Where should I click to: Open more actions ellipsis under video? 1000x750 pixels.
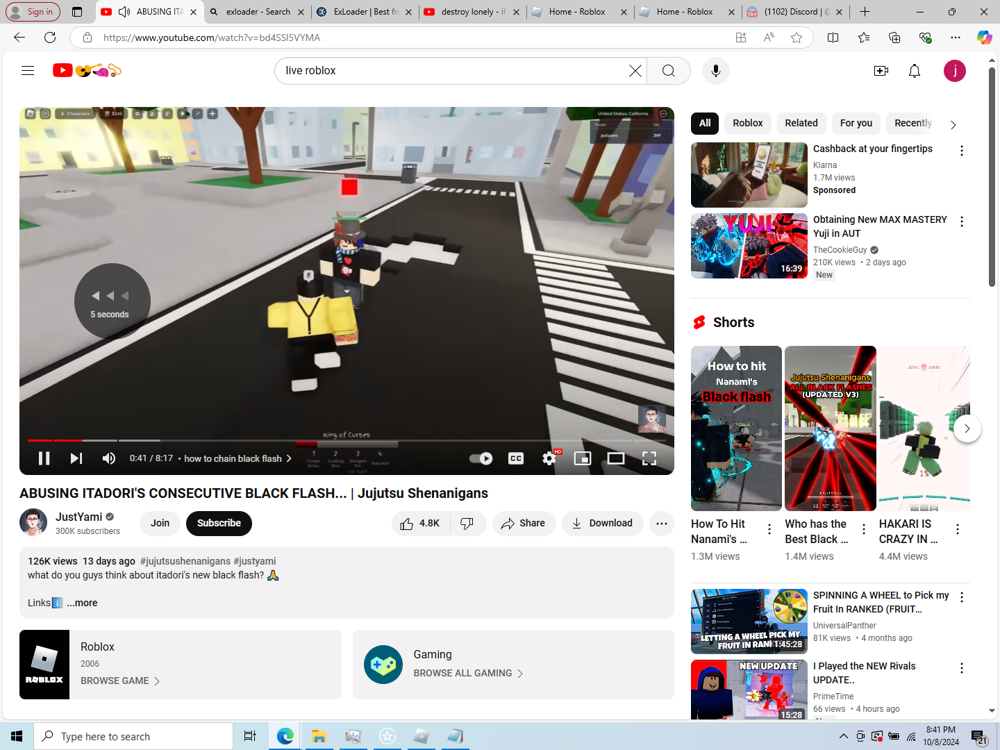pyautogui.click(x=662, y=524)
